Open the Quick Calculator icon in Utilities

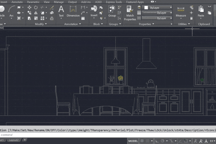coord(191,18)
